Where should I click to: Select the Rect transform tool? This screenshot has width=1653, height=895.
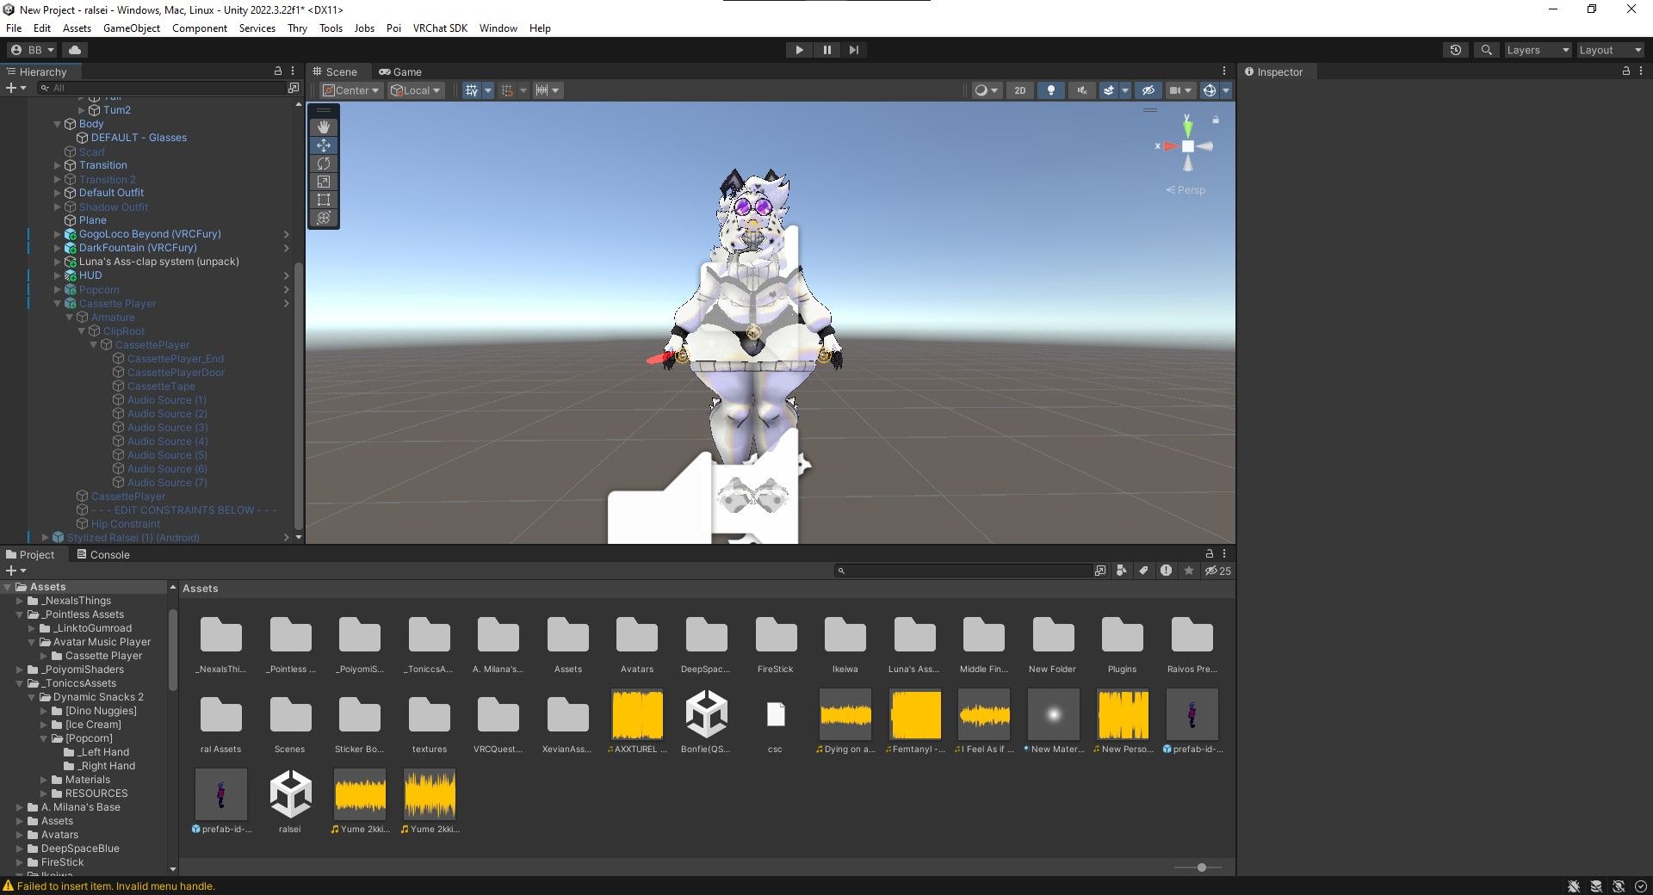(x=324, y=200)
